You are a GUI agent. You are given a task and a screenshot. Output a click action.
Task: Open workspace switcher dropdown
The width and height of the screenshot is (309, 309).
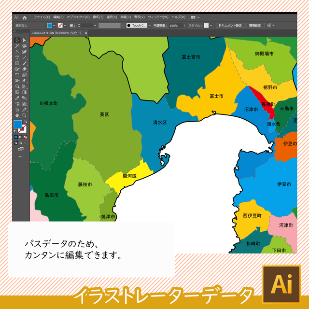[x=195, y=17]
